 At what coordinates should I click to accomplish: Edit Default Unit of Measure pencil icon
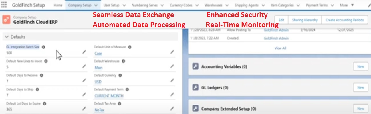(172, 52)
